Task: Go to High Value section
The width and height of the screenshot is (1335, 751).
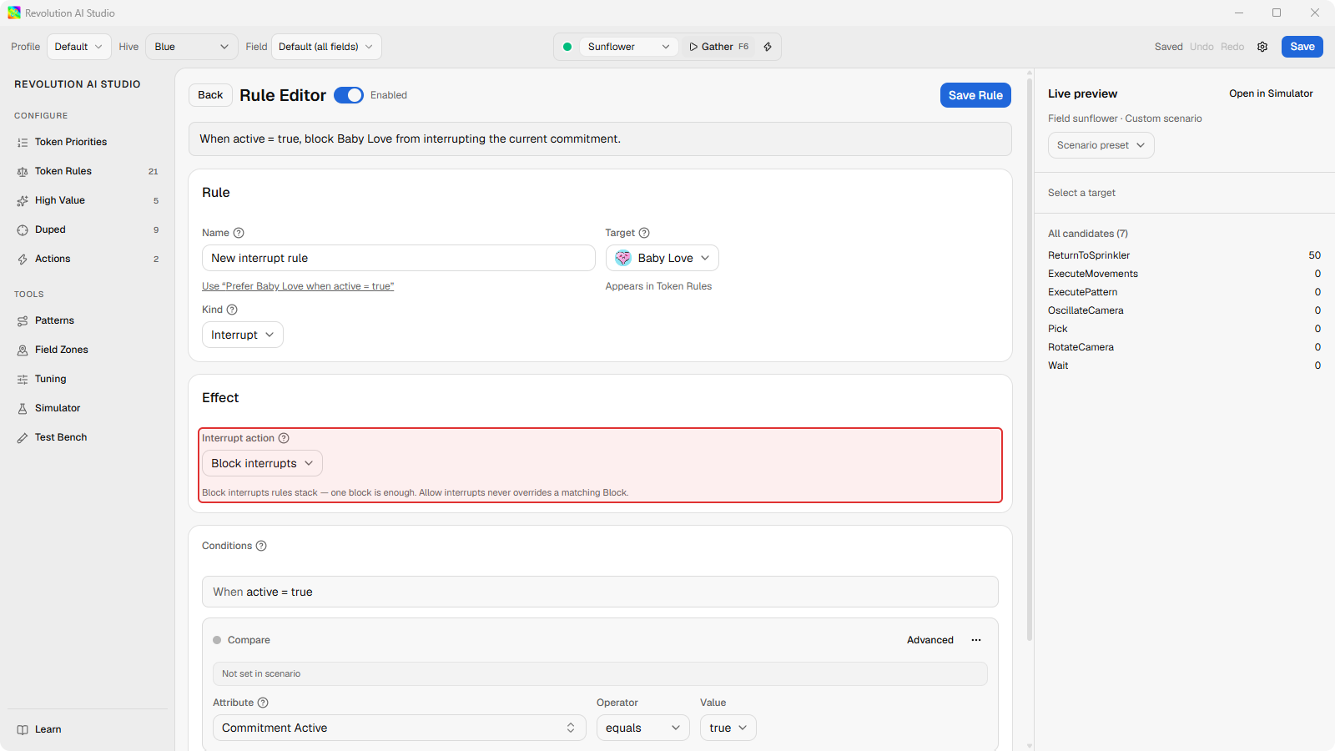Action: 88,200
